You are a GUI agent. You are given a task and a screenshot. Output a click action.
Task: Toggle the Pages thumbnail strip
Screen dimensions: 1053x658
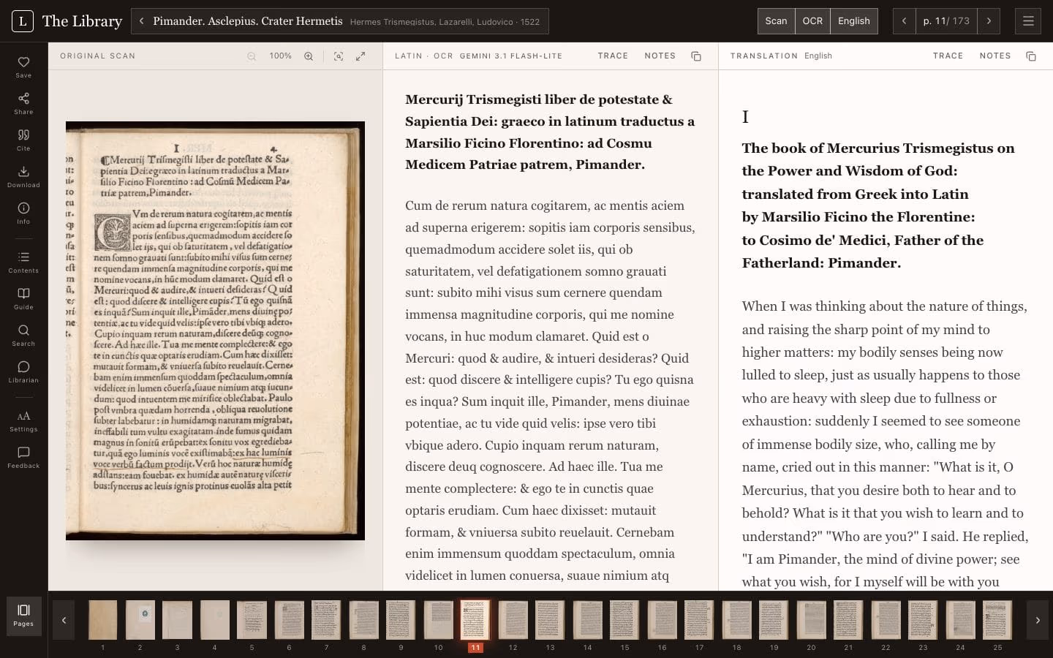(x=23, y=616)
